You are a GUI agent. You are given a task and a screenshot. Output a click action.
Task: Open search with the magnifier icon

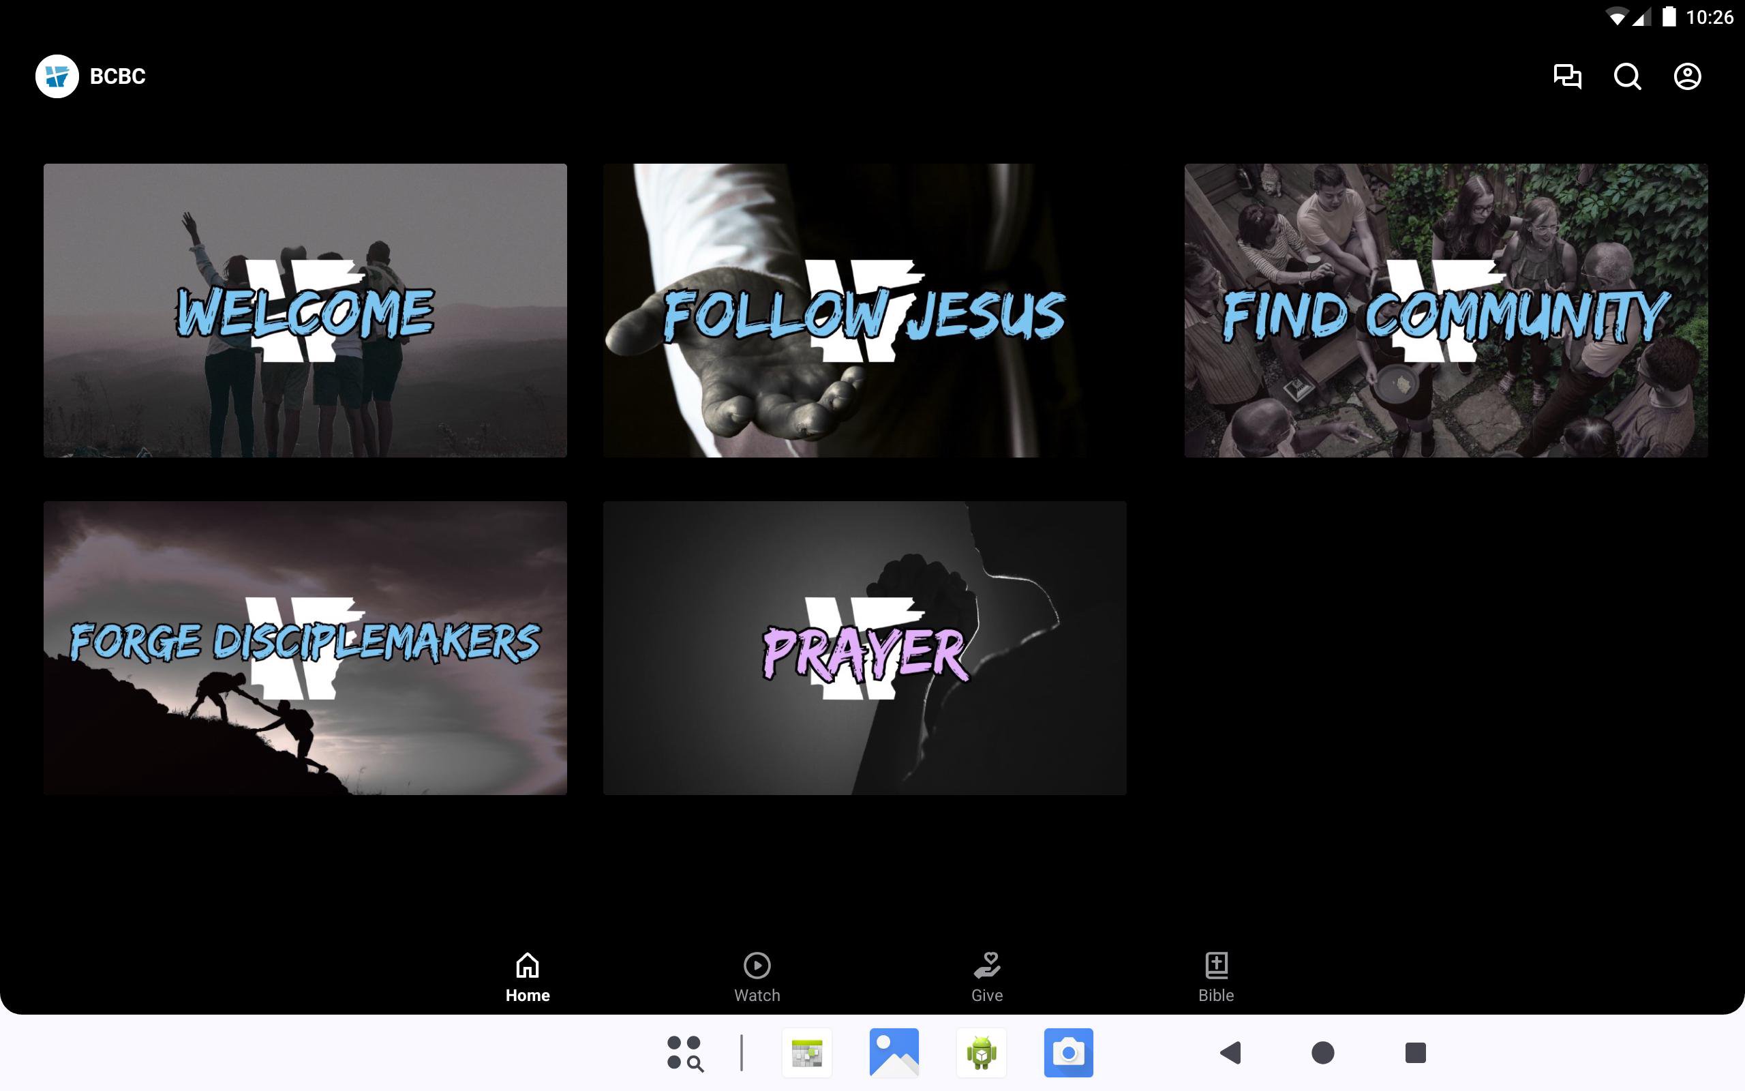pos(1627,76)
